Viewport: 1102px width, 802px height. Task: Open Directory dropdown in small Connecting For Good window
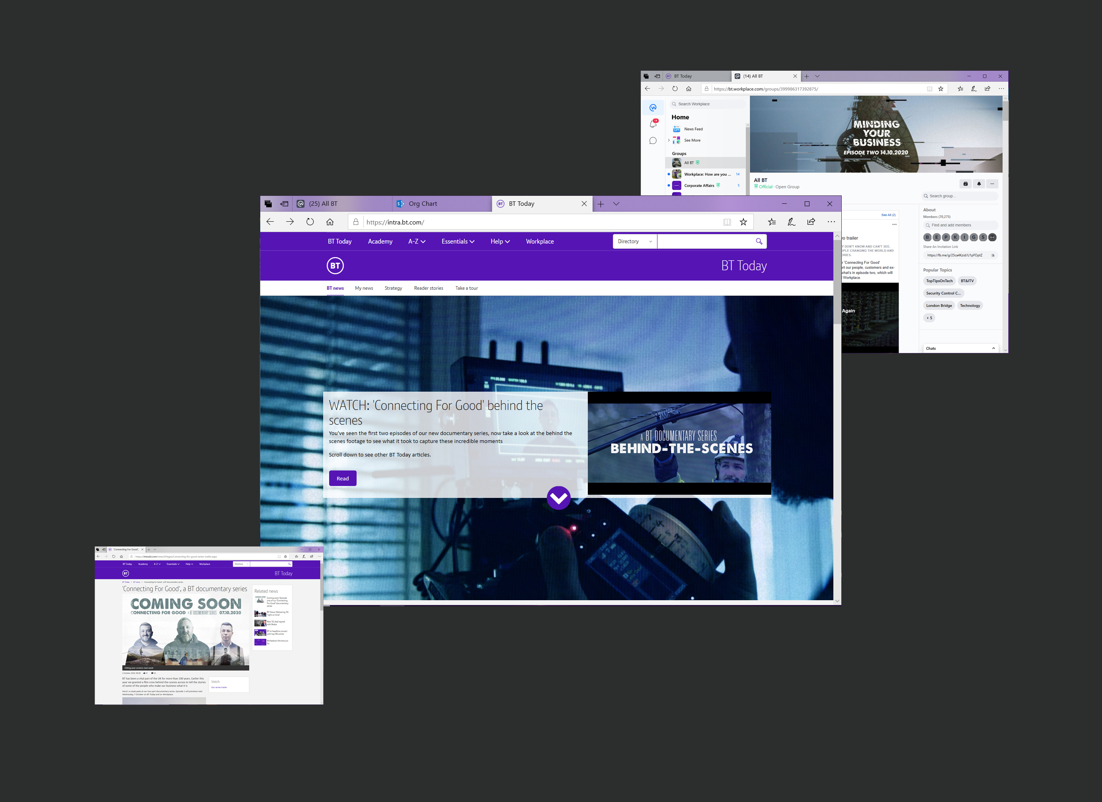tap(241, 564)
